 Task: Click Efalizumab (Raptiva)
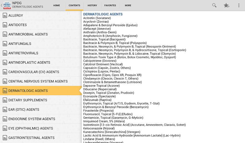tap(97, 100)
